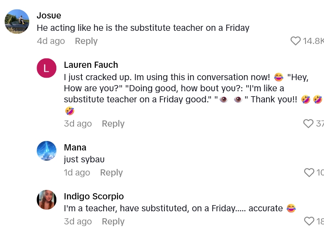Reply to Indigo Scorpio's comment

pos(113,222)
